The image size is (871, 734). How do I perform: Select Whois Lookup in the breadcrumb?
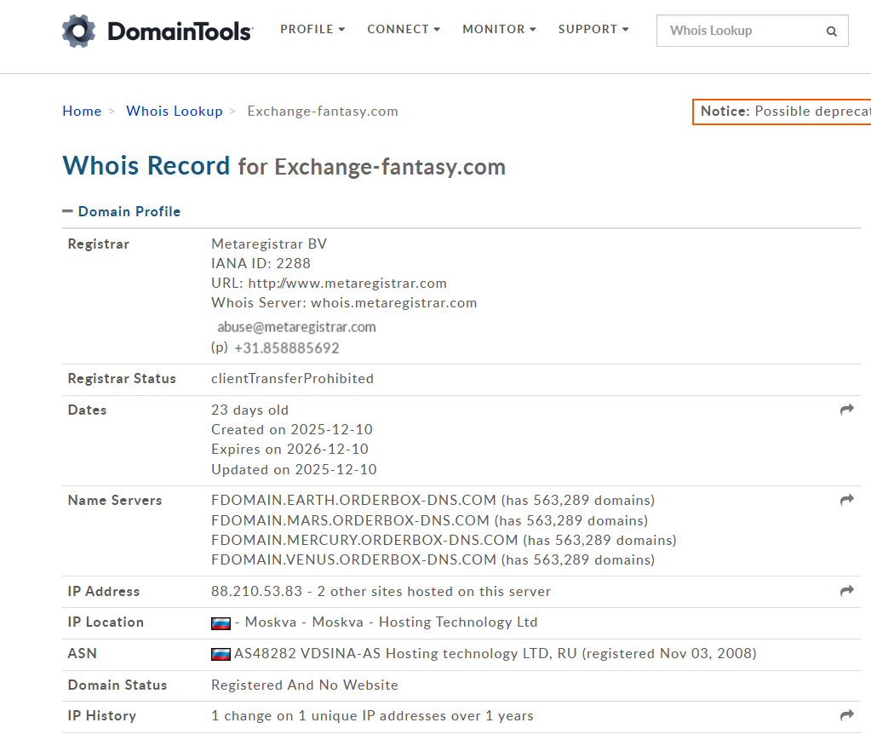coord(174,111)
